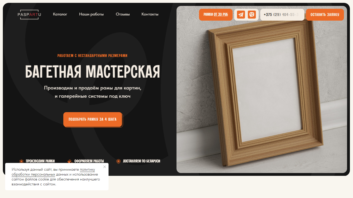The width and height of the screenshot is (353, 198).
Task: Go to Наши работы section
Action: coord(91,14)
